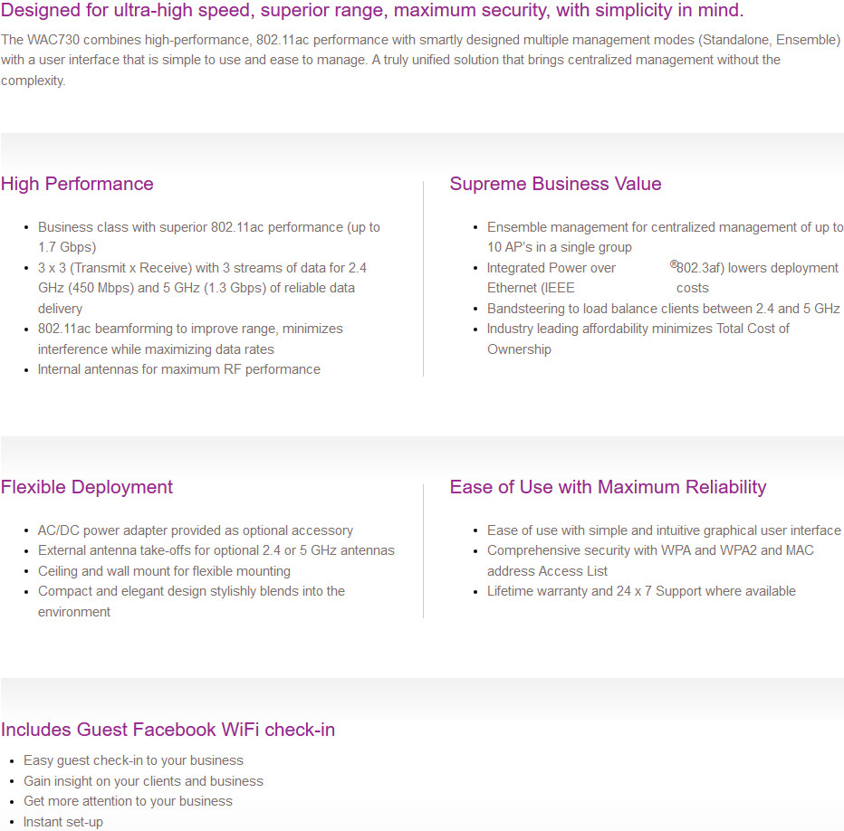
Task: Click 'Internal antennas for maximum RF performance'
Action: 178,369
